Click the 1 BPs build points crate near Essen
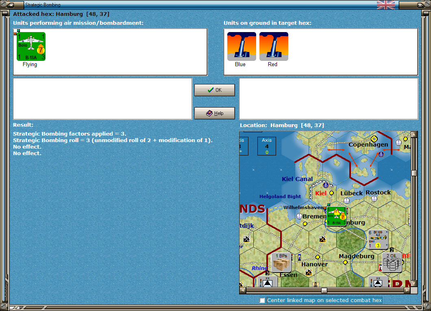 coord(281,261)
